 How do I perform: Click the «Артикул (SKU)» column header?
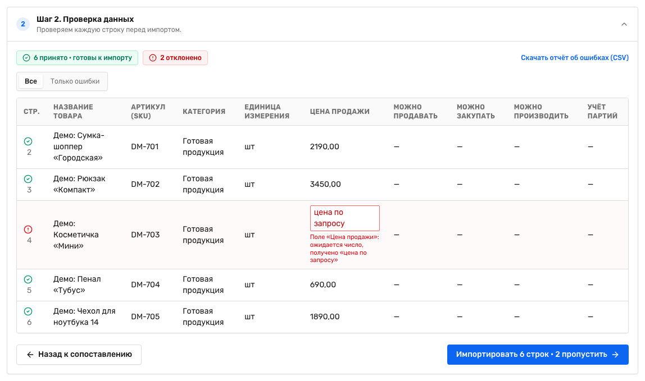click(x=148, y=111)
